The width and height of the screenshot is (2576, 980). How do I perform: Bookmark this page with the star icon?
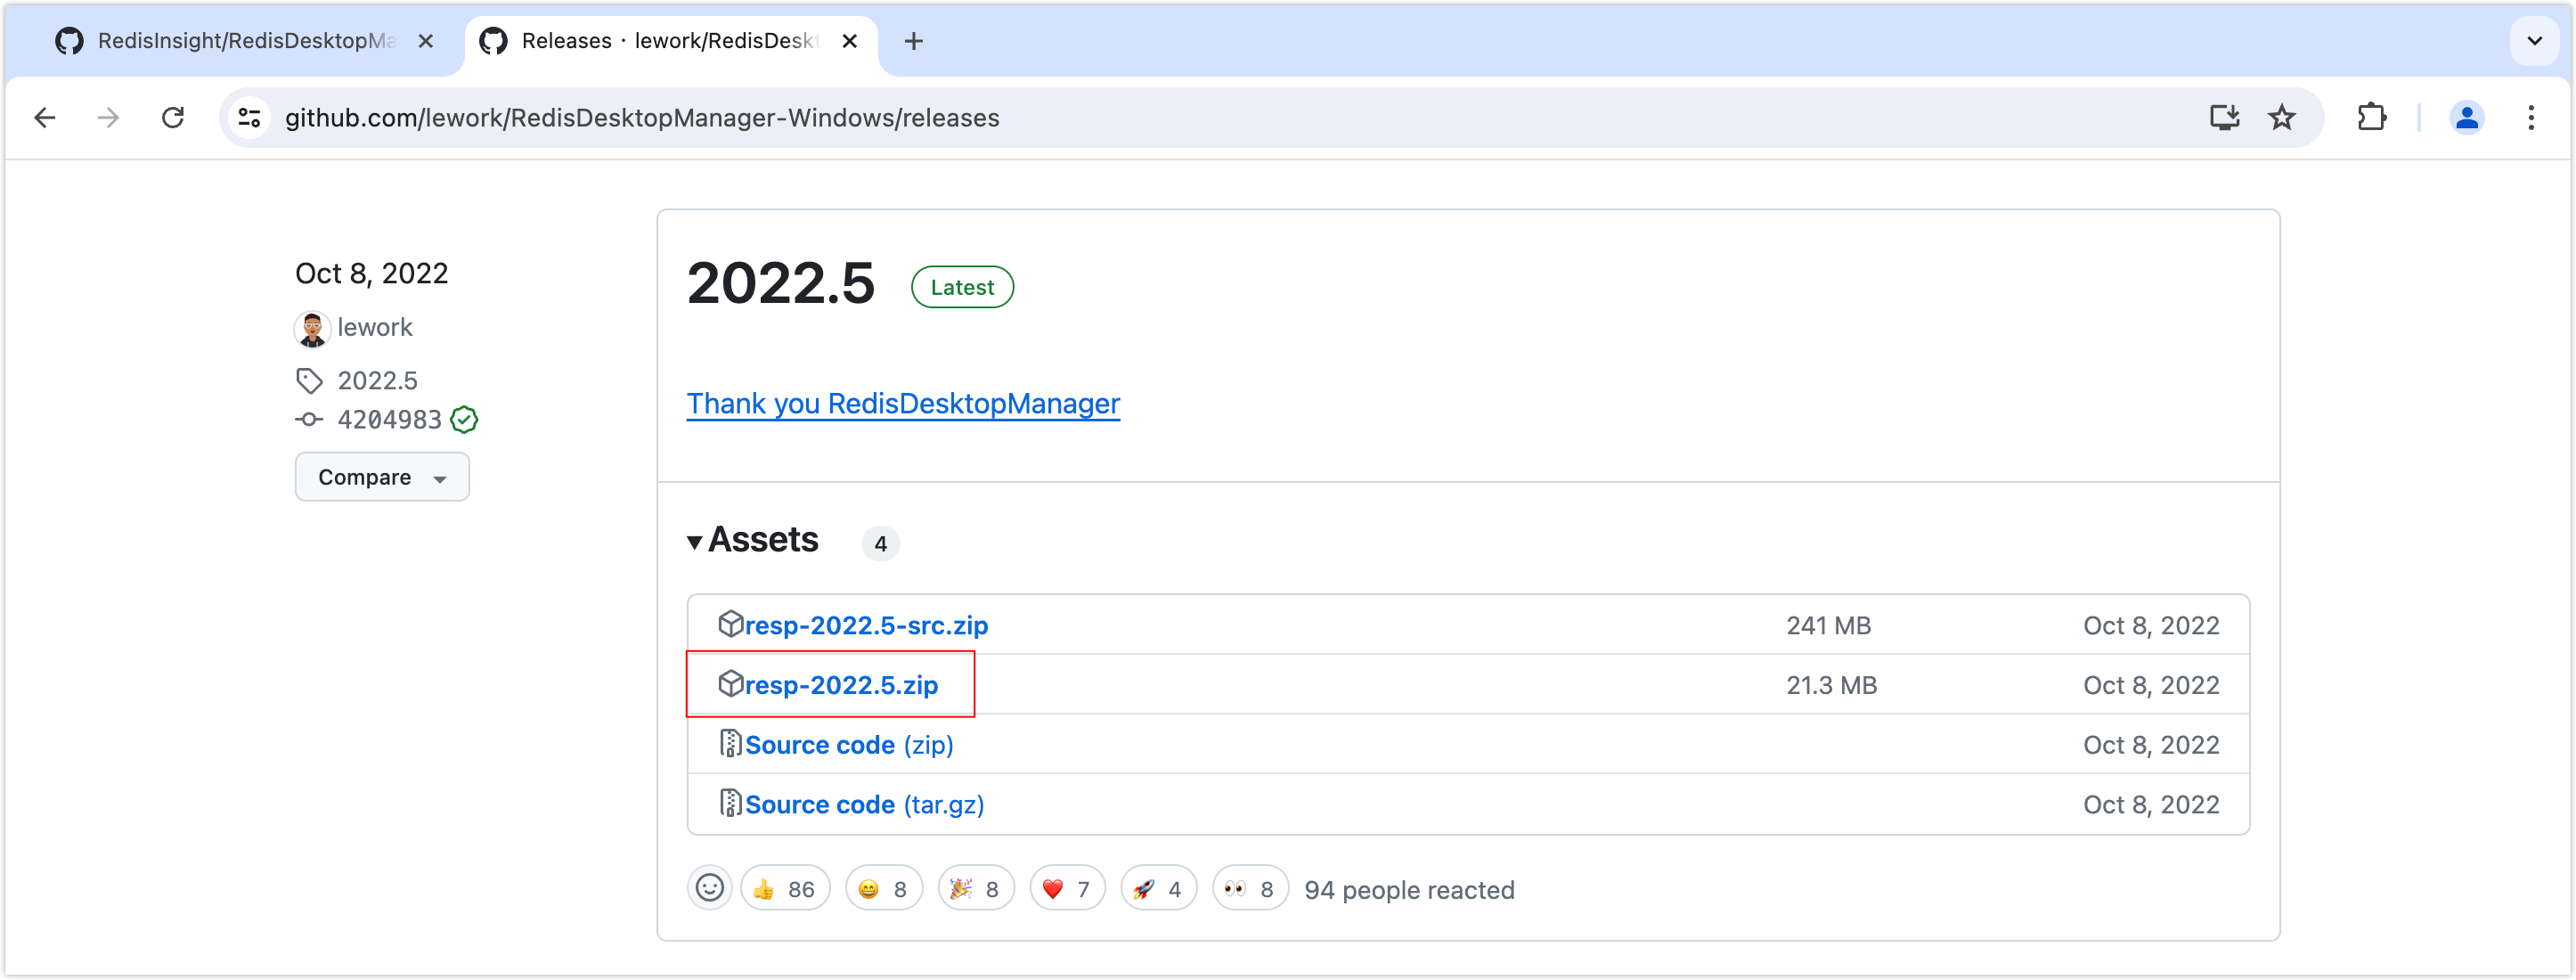2282,118
